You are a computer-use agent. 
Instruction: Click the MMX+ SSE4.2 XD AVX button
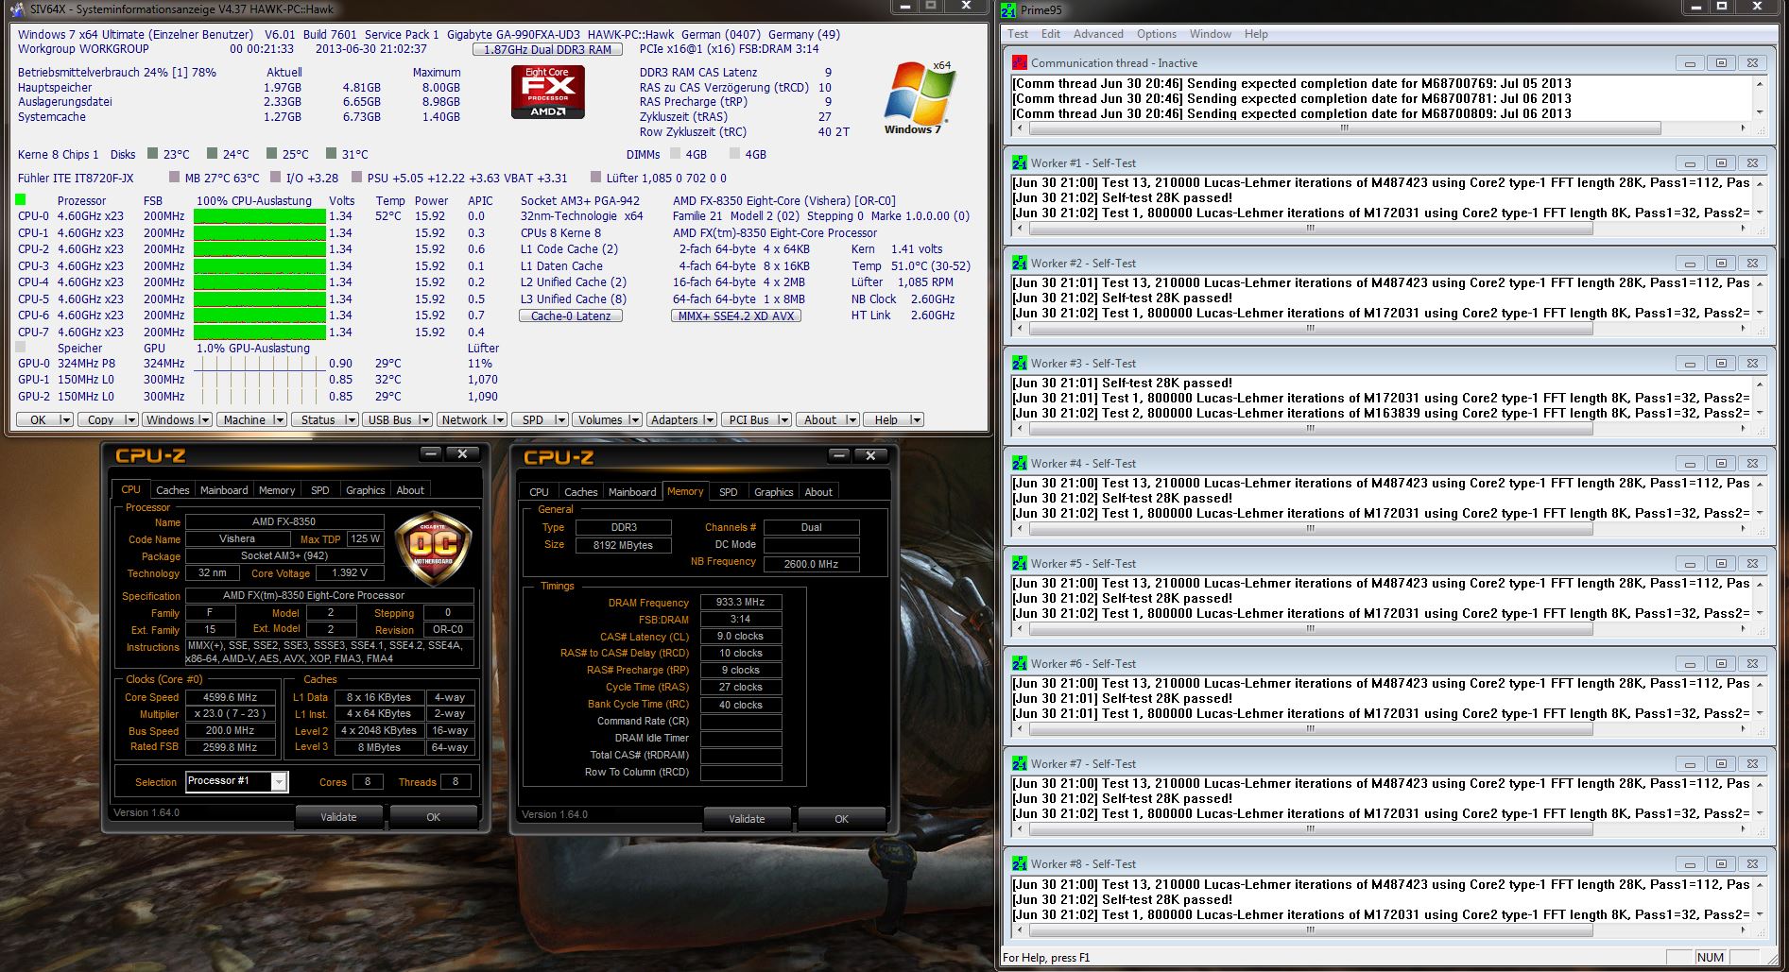[736, 315]
